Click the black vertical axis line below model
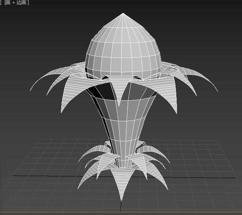 (x=120, y=207)
